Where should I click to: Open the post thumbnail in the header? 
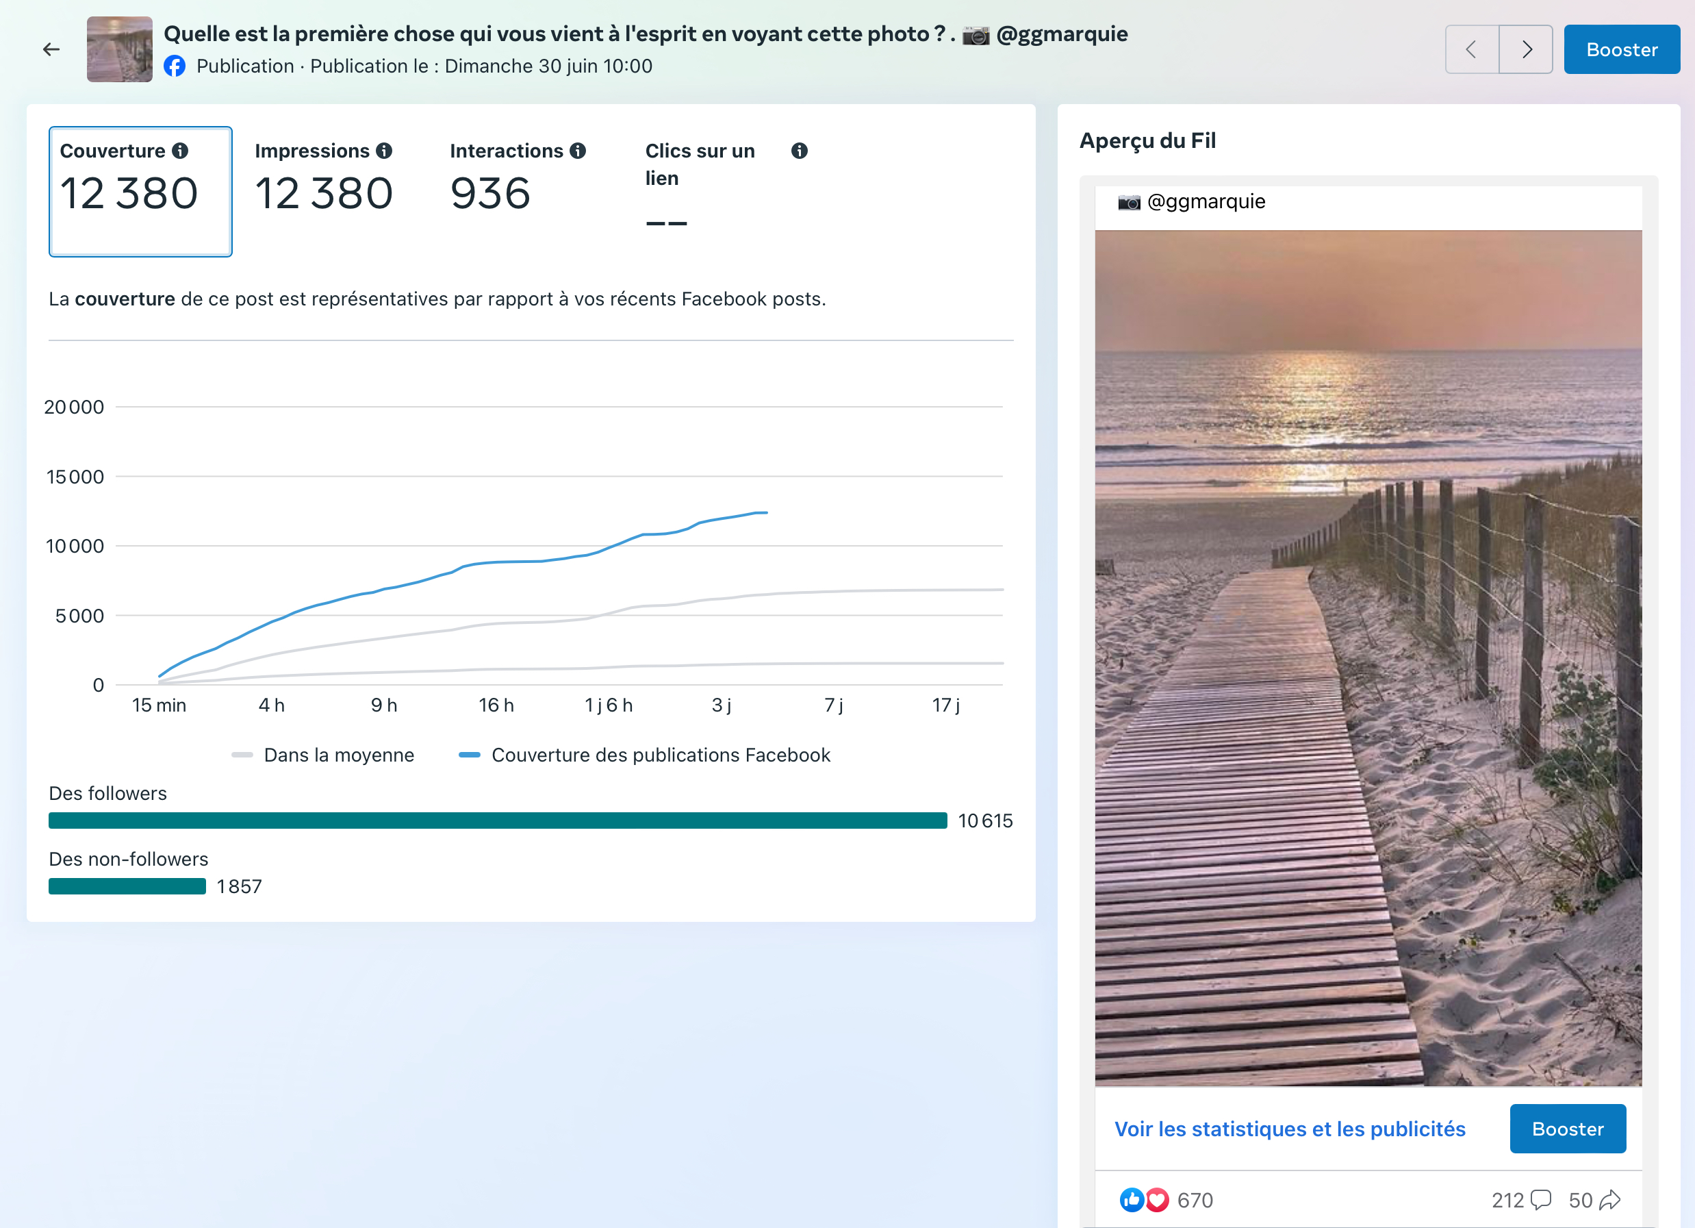coord(120,49)
